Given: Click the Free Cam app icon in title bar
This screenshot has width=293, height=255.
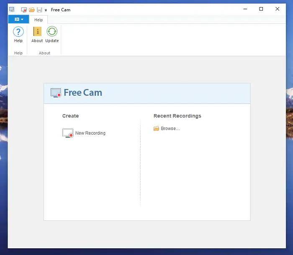Looking at the screenshot, I should [12, 10].
